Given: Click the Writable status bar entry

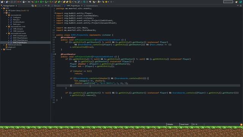Looking at the screenshot, I should (x=170, y=124).
